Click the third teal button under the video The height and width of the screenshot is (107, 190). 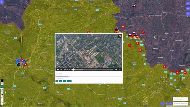coord(64,81)
